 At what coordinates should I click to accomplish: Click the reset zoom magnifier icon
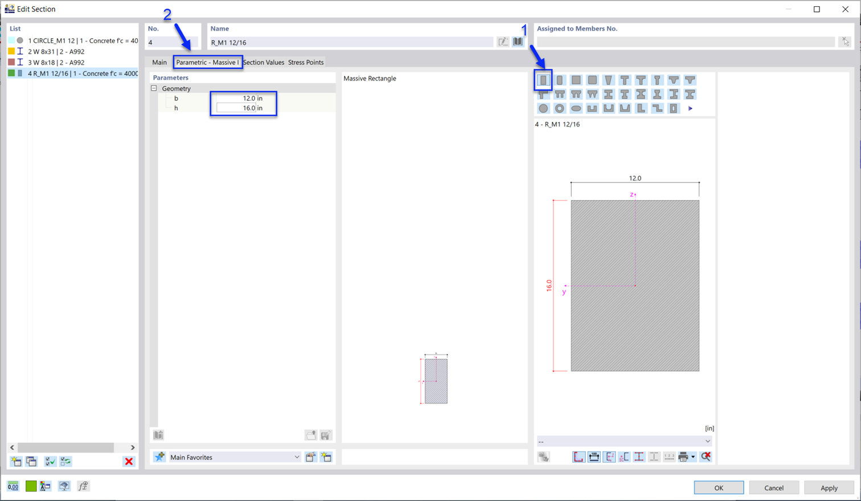pos(706,457)
